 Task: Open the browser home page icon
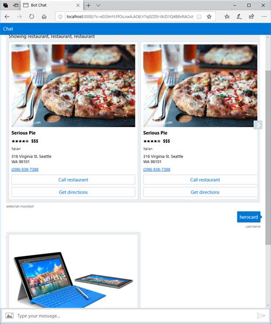tap(44, 17)
